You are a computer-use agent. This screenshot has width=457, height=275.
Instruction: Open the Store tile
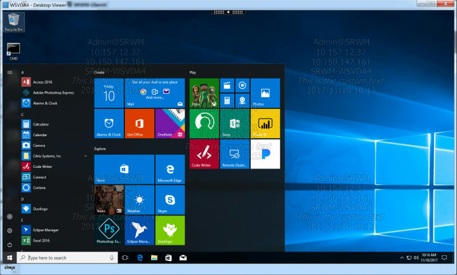(x=124, y=169)
